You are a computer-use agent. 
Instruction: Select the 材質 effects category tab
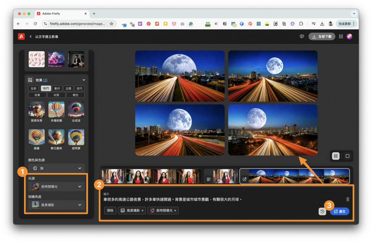tap(56, 95)
